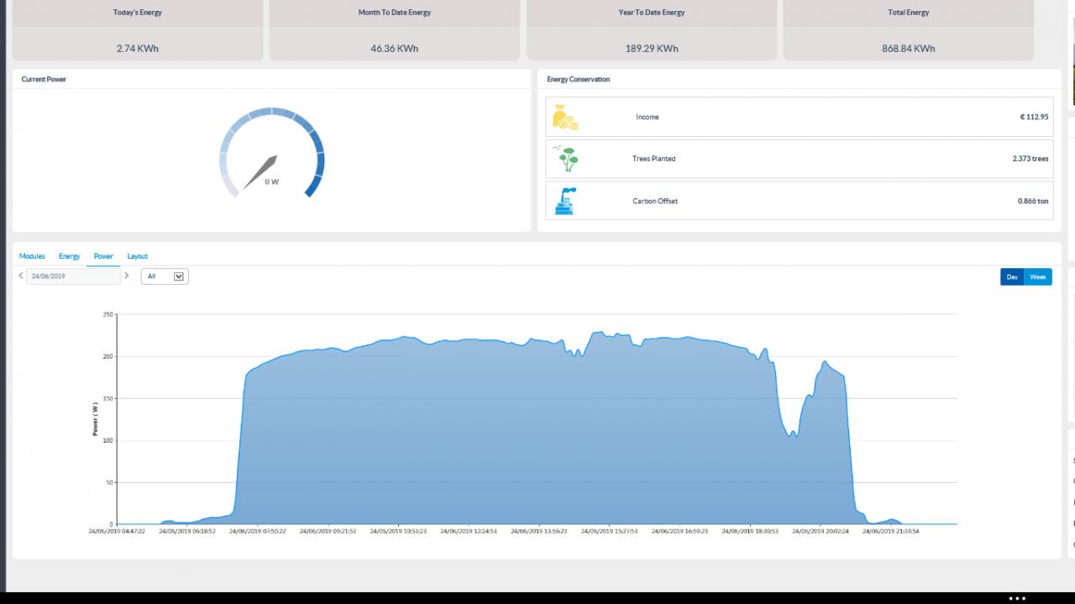Click the Trees Planted tree icon
This screenshot has height=604, width=1075.
[x=567, y=159]
